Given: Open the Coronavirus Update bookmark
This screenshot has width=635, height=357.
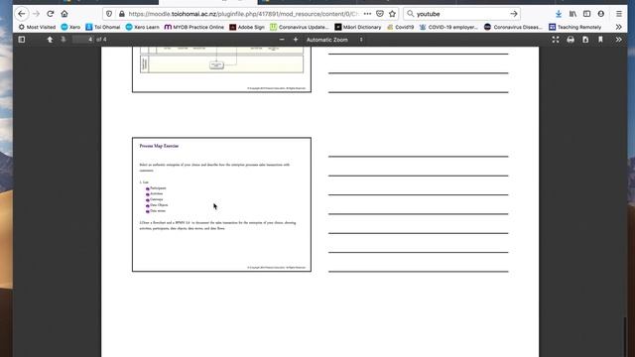Looking at the screenshot, I should tap(300, 27).
